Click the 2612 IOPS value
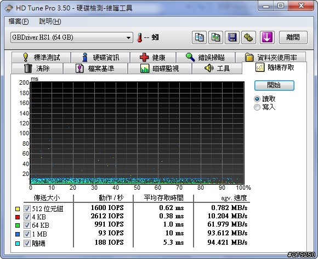The image size is (318, 259). (x=107, y=216)
